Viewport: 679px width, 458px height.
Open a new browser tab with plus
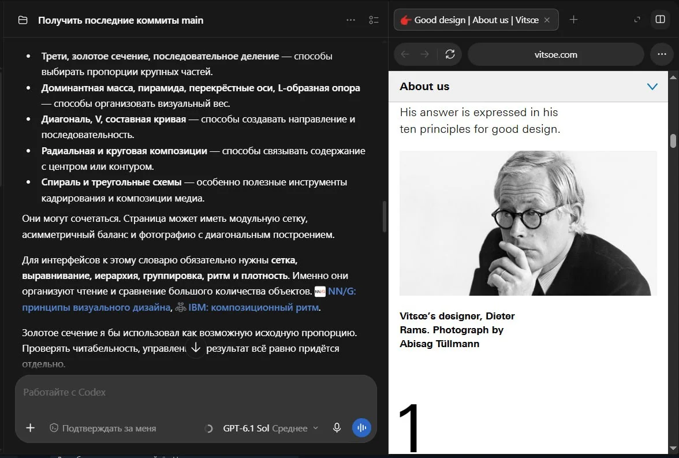point(573,20)
